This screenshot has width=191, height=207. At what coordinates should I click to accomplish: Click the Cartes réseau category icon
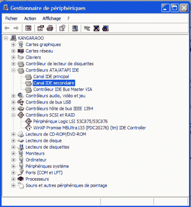[21, 51]
